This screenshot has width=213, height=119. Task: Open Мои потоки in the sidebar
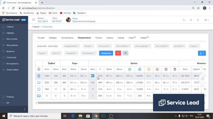(12, 39)
